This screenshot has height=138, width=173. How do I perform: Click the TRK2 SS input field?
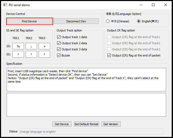click(x=31, y=46)
